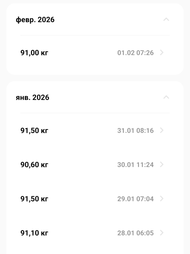Open details arrow for 28.01 06:05 entry

[162, 233]
